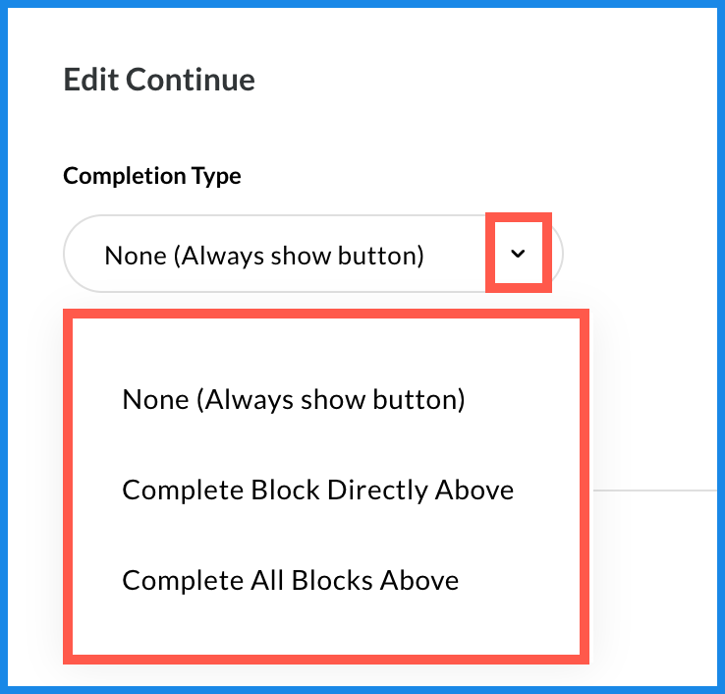Viewport: 725px width, 694px height.
Task: Close the options list via the chevron
Action: (x=519, y=254)
